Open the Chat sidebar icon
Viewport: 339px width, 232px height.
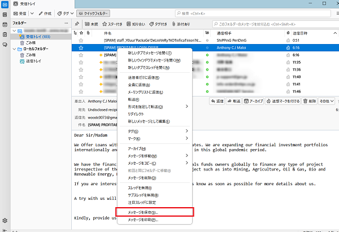5,45
